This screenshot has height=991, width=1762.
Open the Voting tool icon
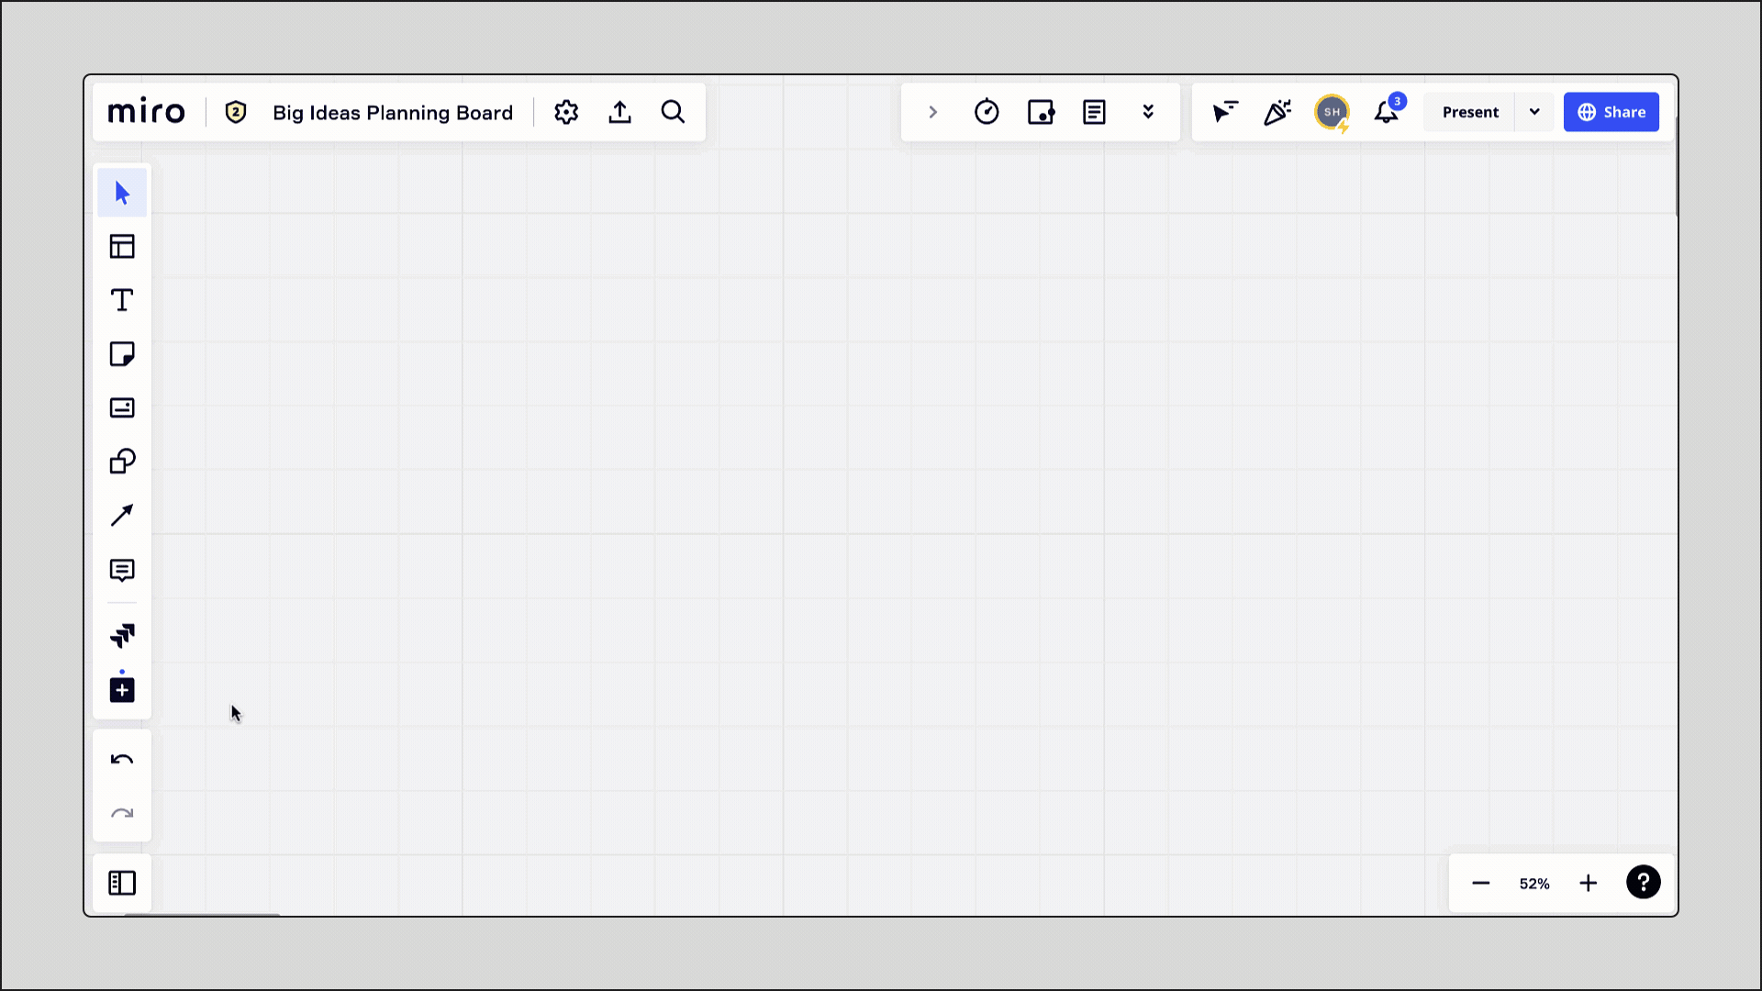1041,112
